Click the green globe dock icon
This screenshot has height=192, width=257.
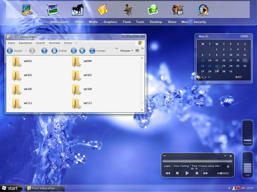pos(153,10)
